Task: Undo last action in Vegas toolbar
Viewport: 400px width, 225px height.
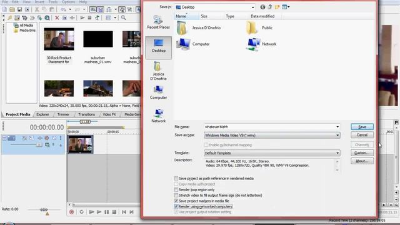Action: pyautogui.click(x=63, y=9)
